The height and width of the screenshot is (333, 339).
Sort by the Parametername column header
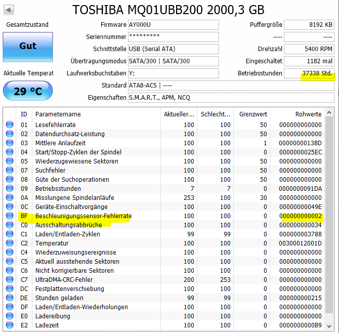click(96, 114)
